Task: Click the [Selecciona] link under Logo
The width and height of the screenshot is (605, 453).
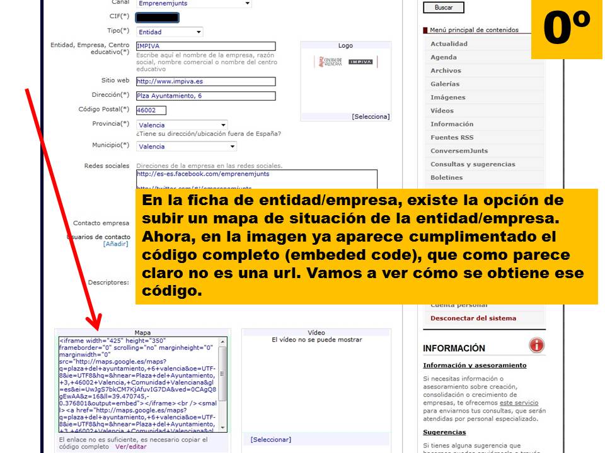Action: [371, 116]
